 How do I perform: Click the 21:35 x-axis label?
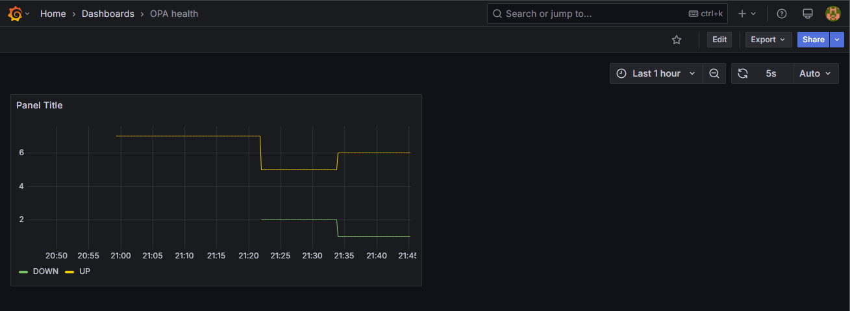click(344, 256)
